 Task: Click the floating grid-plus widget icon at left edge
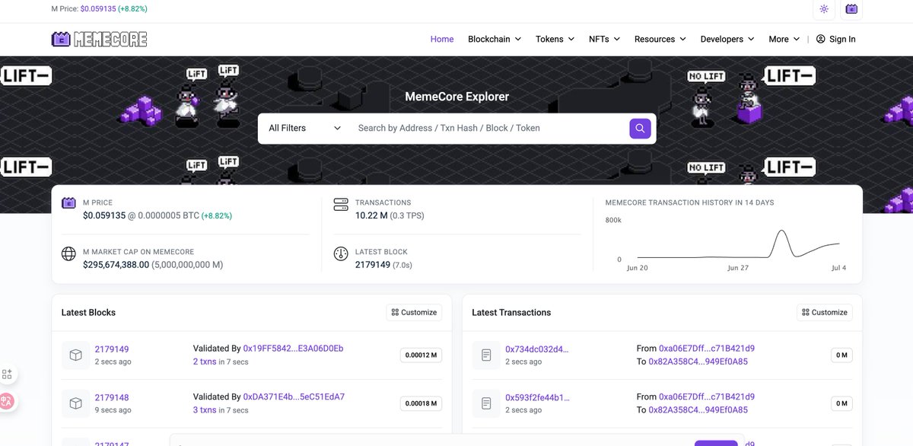pos(7,374)
